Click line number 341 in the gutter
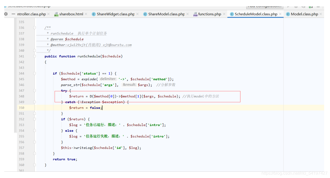Viewport: 330px width, 178px height. click(x=21, y=56)
